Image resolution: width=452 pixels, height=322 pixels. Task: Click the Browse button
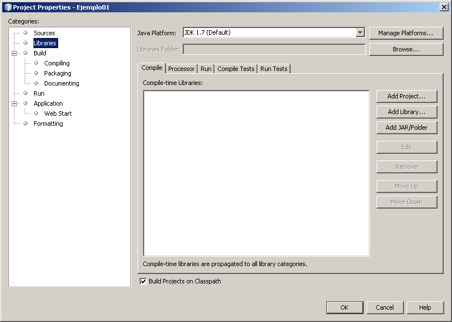(x=406, y=49)
